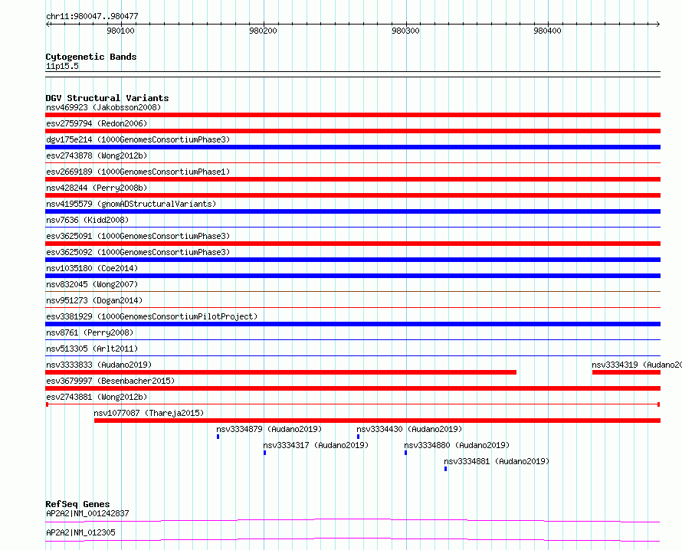Click the AP2A2|NM_001242837 gene label
The width and height of the screenshot is (682, 550).
tap(87, 513)
